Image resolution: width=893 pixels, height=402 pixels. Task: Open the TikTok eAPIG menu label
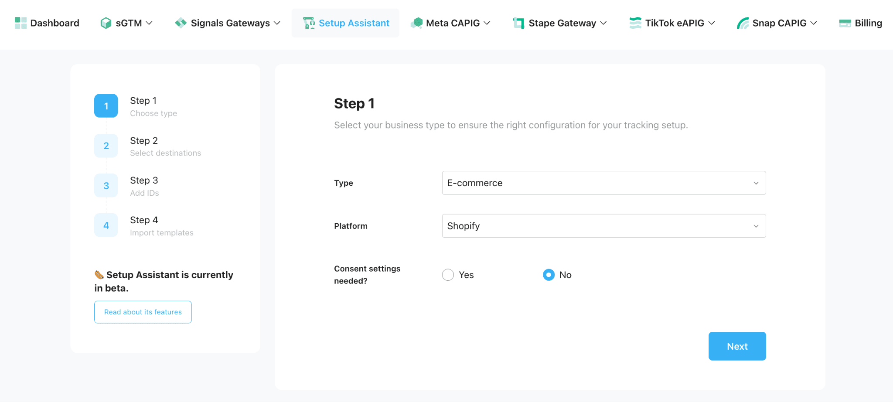point(675,23)
